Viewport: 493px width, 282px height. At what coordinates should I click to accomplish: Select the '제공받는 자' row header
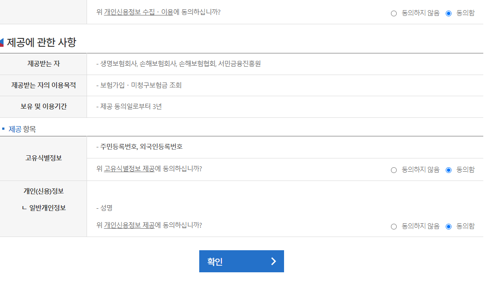coord(43,64)
